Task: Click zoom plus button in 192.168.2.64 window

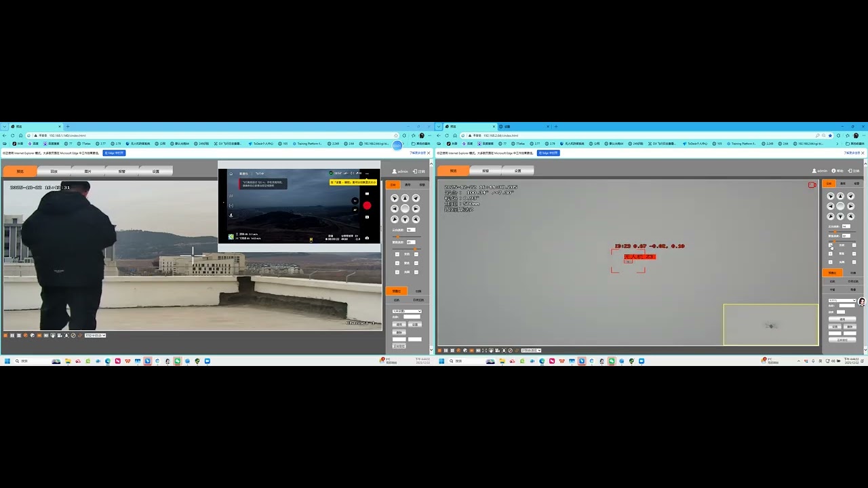Action: (x=830, y=245)
